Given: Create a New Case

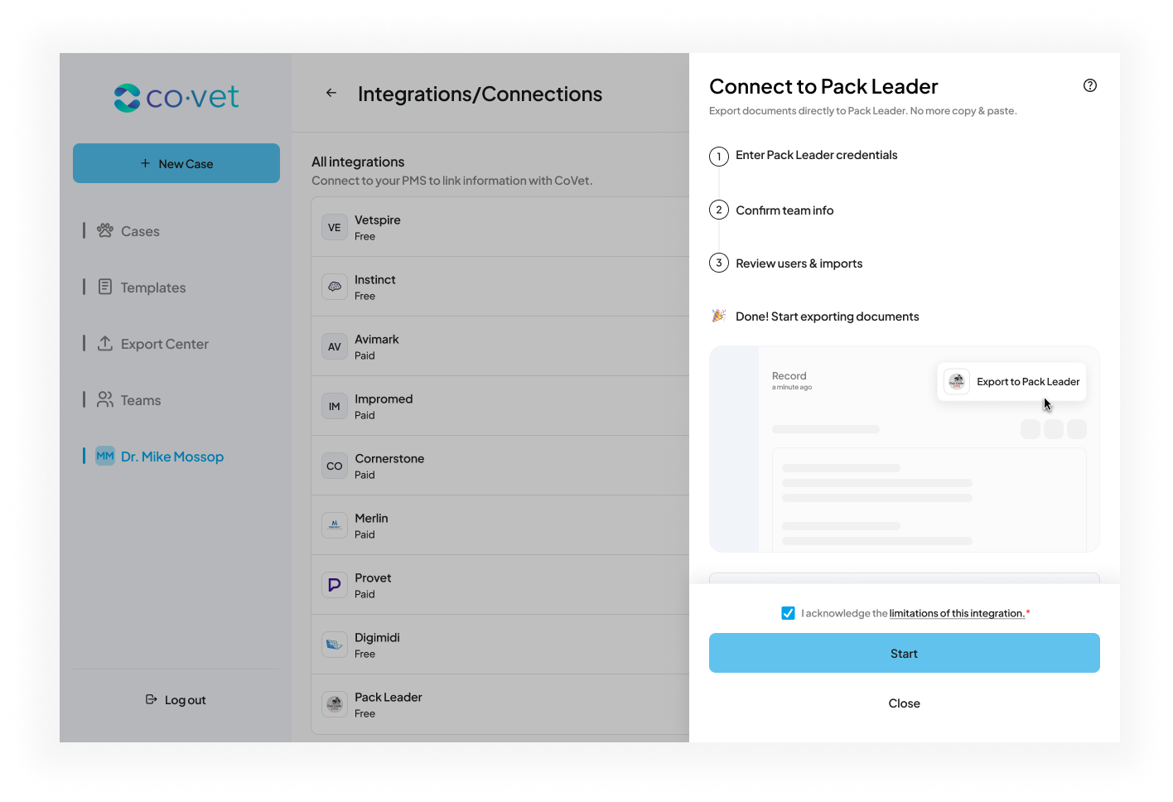Looking at the screenshot, I should pyautogui.click(x=176, y=163).
